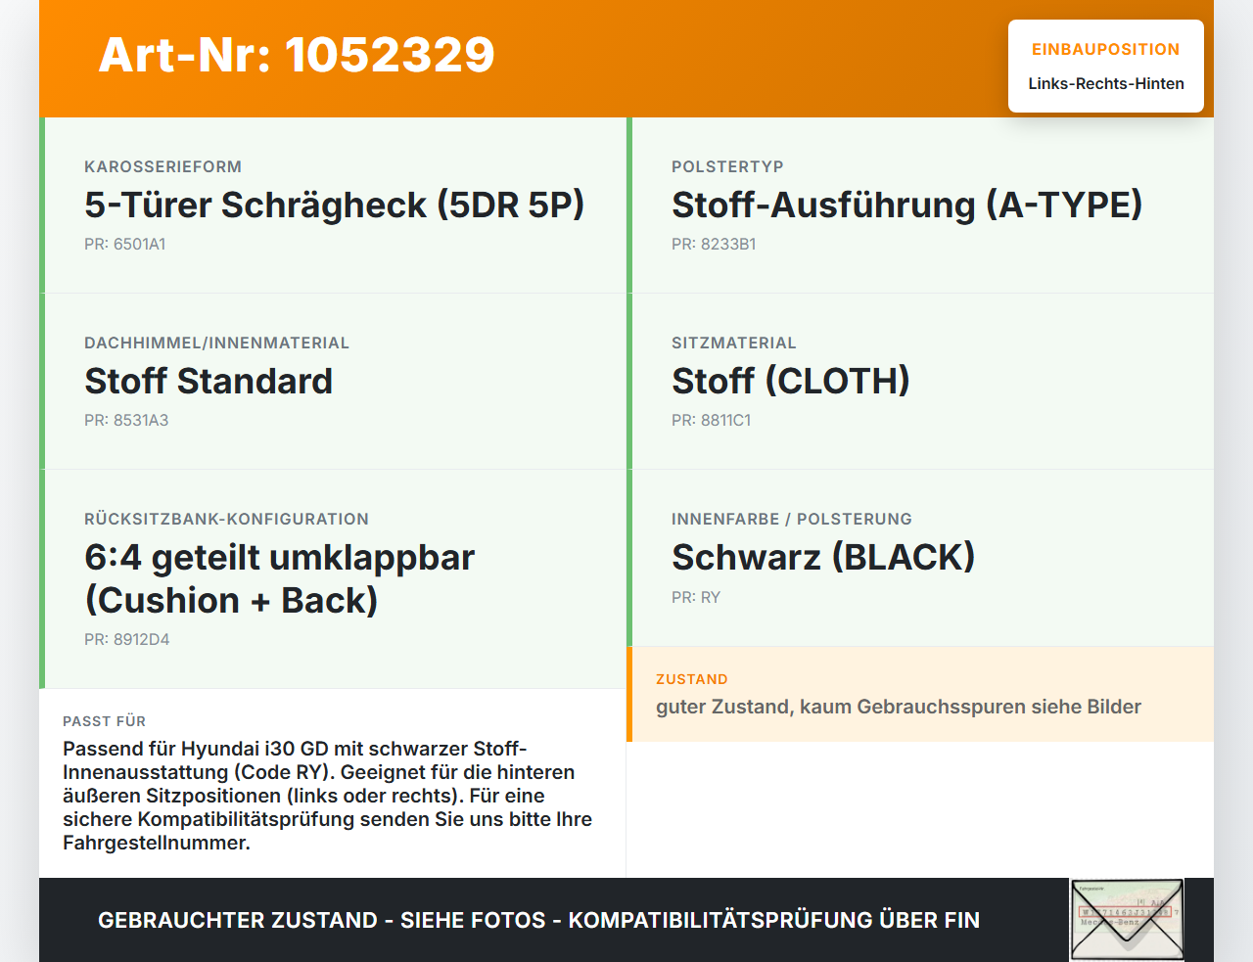Image resolution: width=1253 pixels, height=962 pixels.
Task: Select the Schwarz (BLACK) value
Action: click(x=823, y=557)
